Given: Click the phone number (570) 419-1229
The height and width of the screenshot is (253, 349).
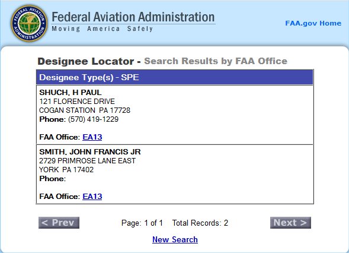Looking at the screenshot, I should (x=93, y=119).
